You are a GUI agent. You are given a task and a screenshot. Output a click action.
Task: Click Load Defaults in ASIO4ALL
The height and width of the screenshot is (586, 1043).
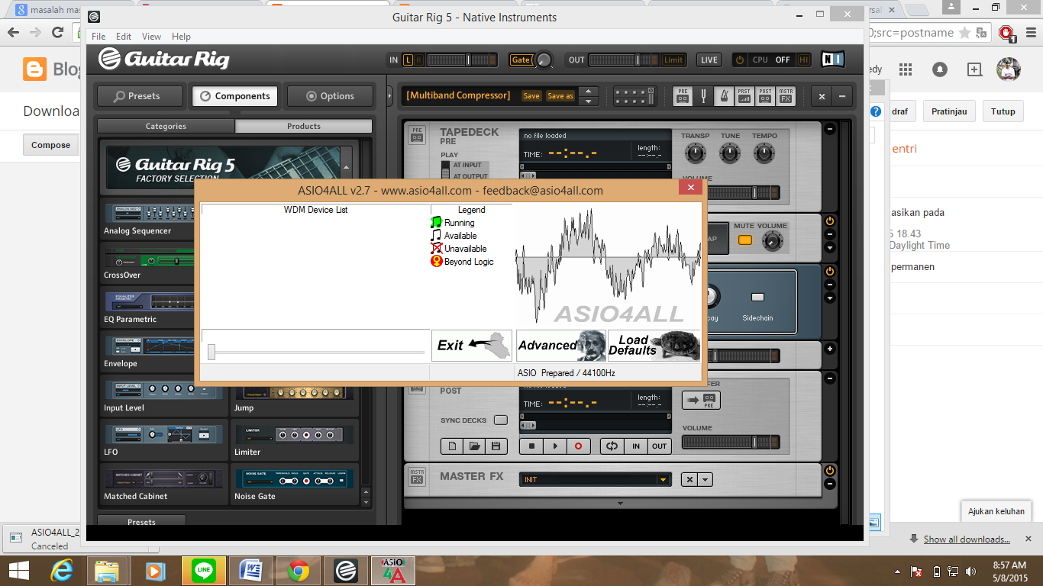click(654, 346)
